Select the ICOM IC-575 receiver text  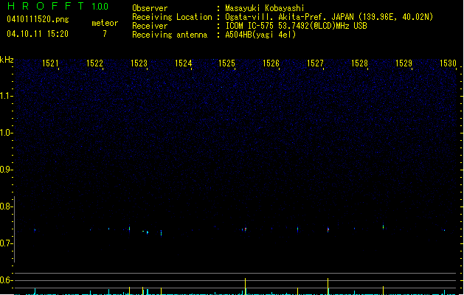point(296,26)
